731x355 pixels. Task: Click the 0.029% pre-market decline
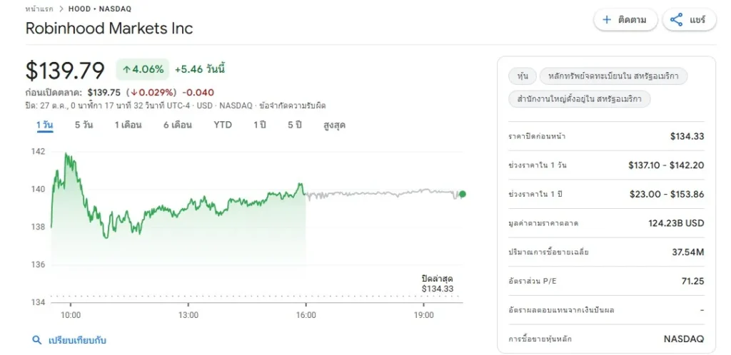(x=151, y=93)
